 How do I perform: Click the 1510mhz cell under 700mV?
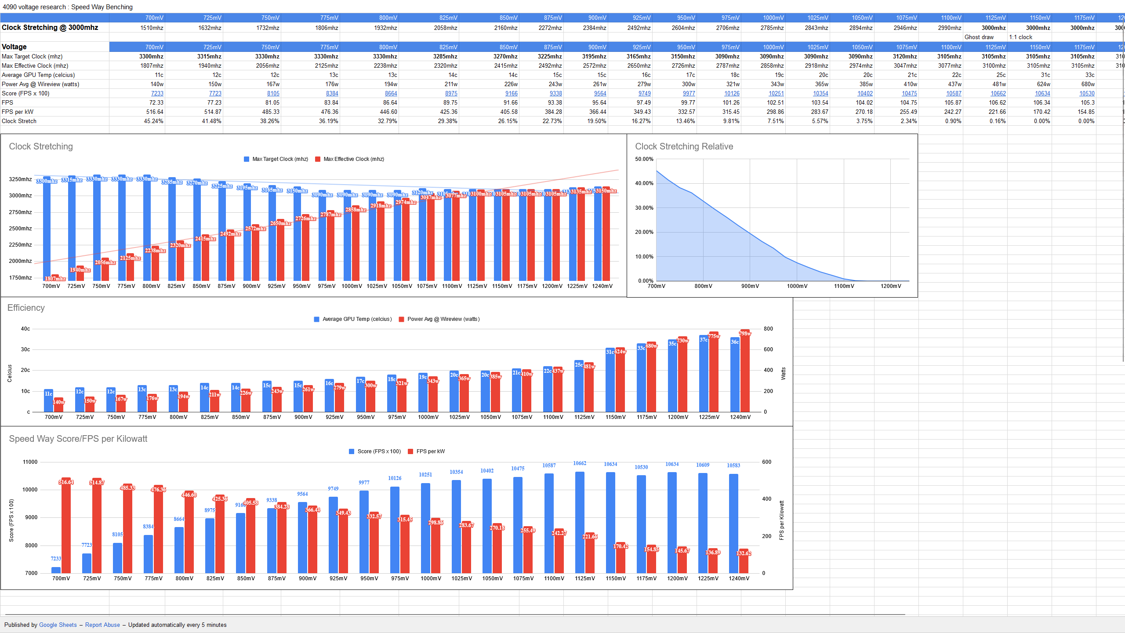[x=137, y=28]
